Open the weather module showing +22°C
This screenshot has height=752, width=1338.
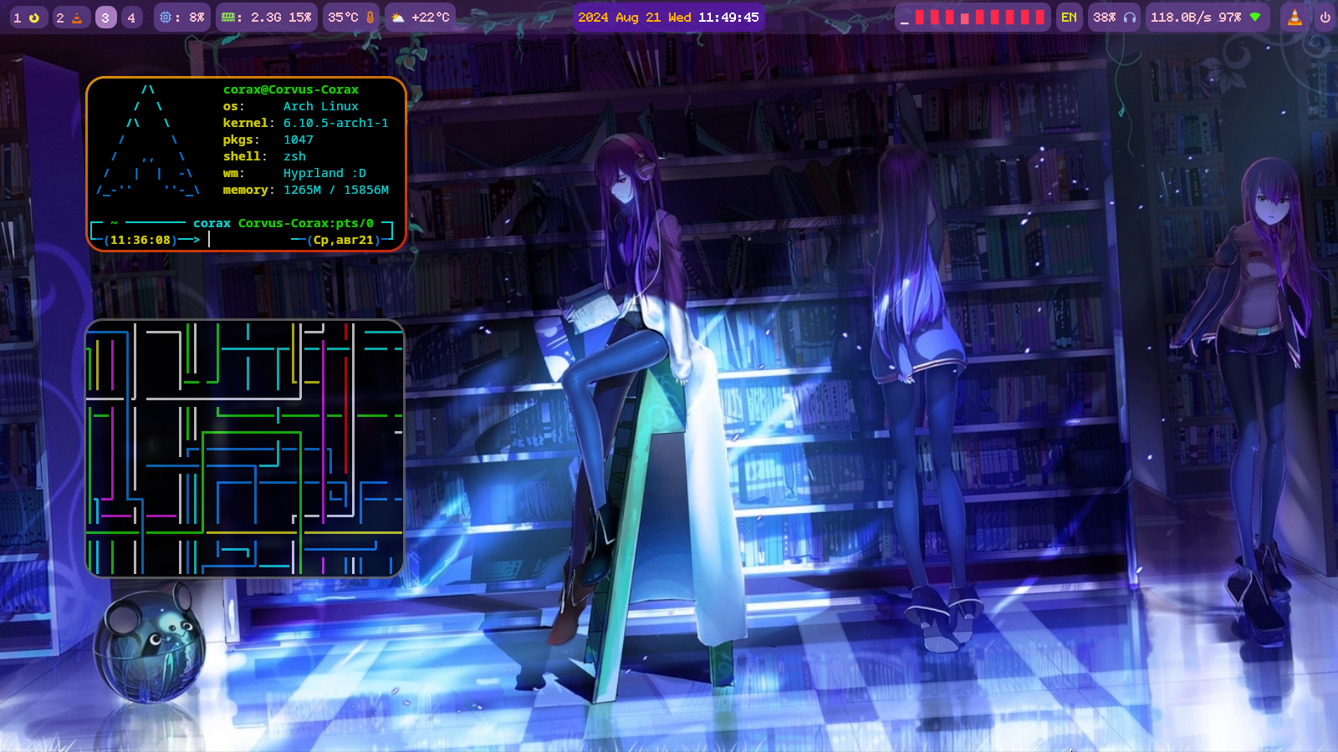click(421, 18)
